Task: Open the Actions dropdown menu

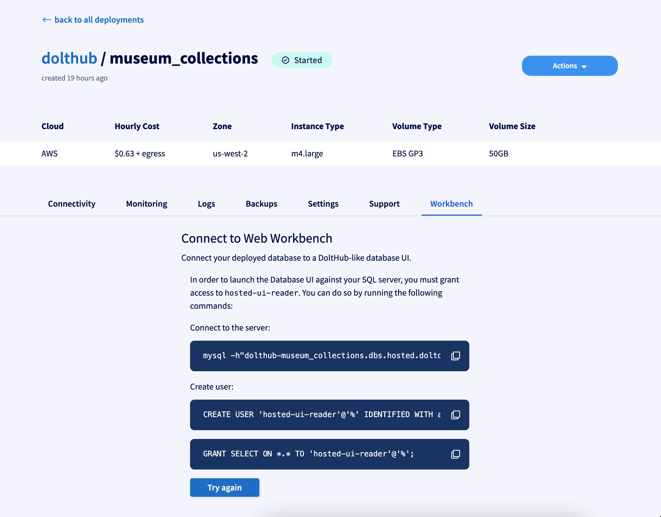Action: pos(565,66)
